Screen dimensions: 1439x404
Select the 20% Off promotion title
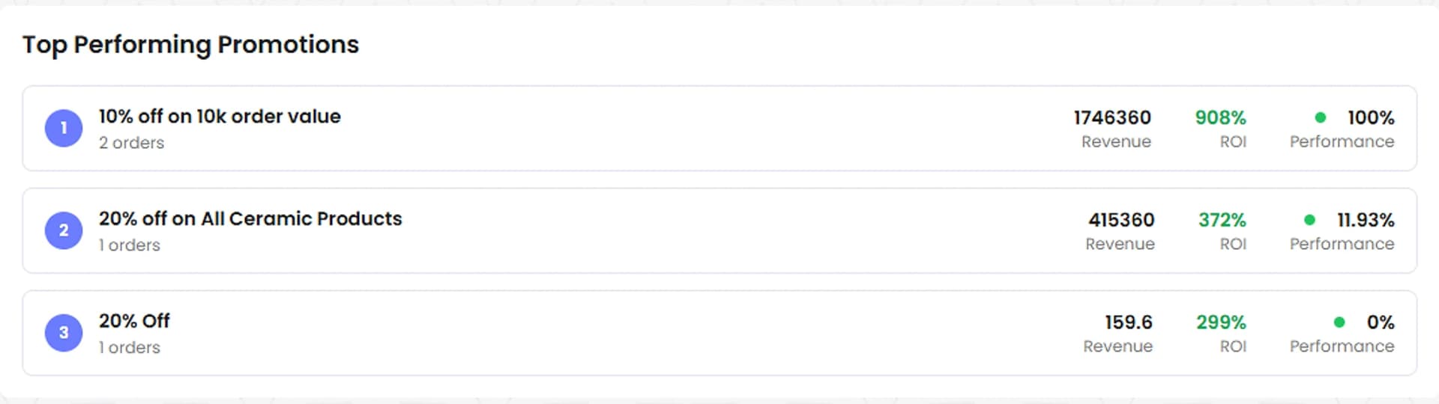coord(134,321)
